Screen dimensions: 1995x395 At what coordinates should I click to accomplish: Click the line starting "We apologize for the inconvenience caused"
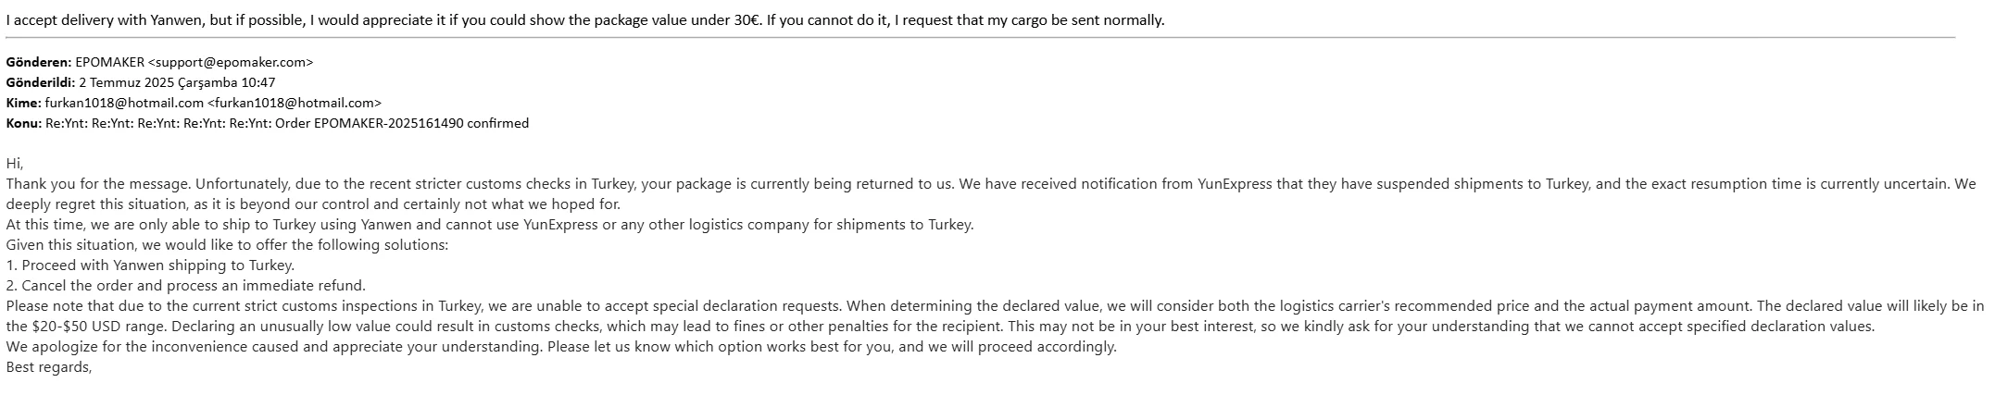[x=560, y=347]
